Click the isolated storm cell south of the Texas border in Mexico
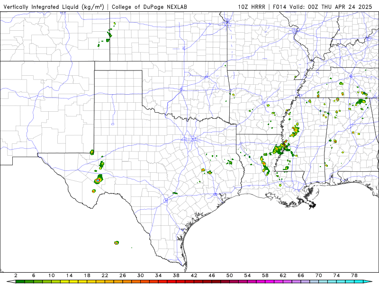Screen dimensions: 379x284 [117, 243]
